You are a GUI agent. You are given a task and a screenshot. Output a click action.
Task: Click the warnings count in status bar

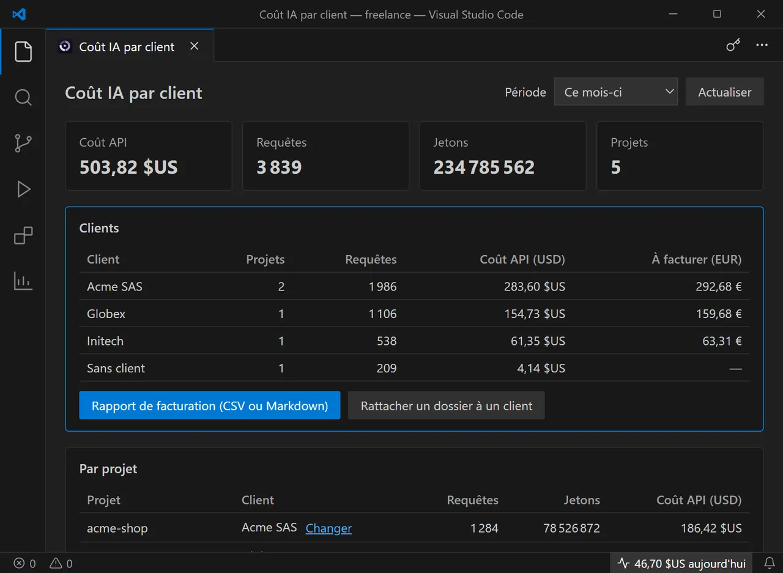point(61,563)
